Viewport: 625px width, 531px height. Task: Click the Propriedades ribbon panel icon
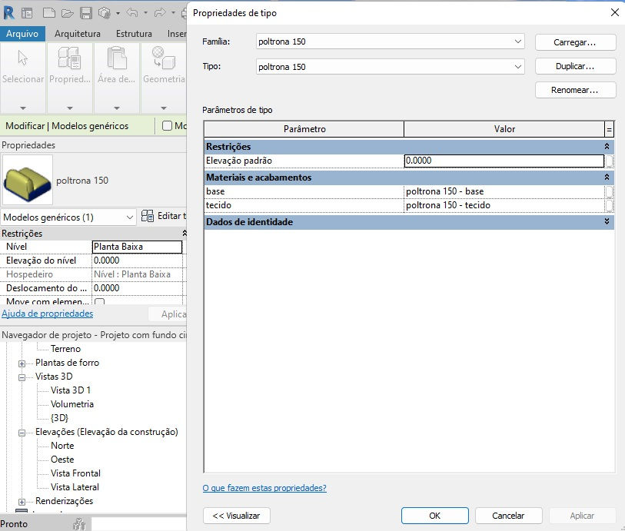point(69,58)
